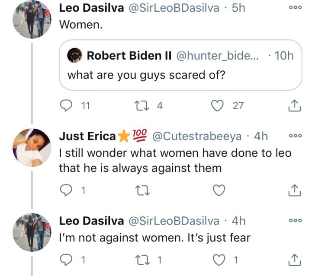Open Leo Dasilva's avatar on the top tweet
The image size is (315, 276).
click(32, 20)
